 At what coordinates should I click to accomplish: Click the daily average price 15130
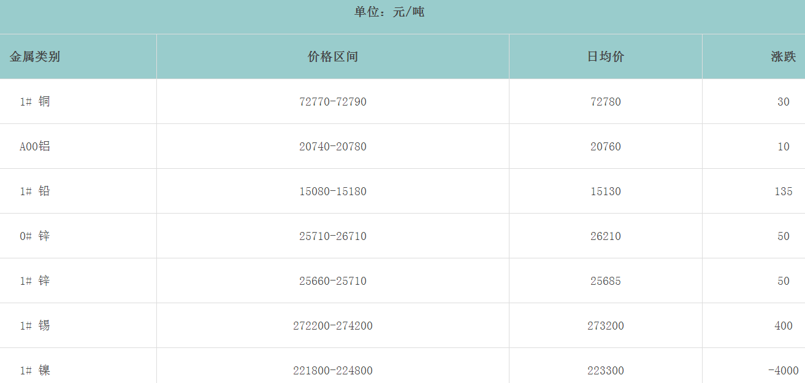(605, 191)
